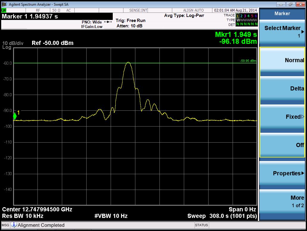
Task: Expand the Fixed marker options
Action: click(x=282, y=117)
